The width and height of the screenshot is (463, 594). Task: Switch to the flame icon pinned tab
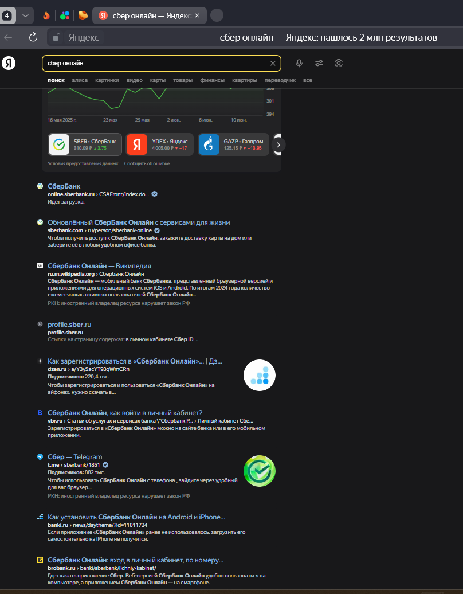46,15
